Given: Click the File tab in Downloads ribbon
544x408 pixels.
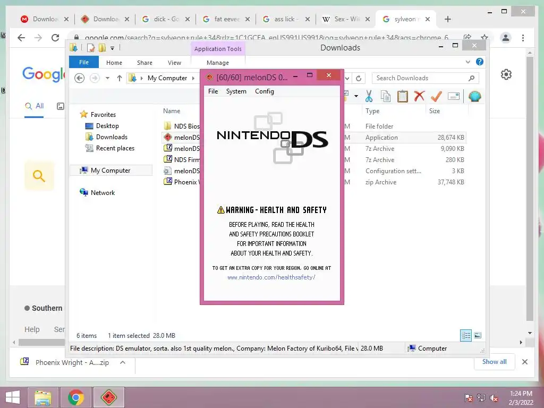Looking at the screenshot, I should pyautogui.click(x=84, y=62).
